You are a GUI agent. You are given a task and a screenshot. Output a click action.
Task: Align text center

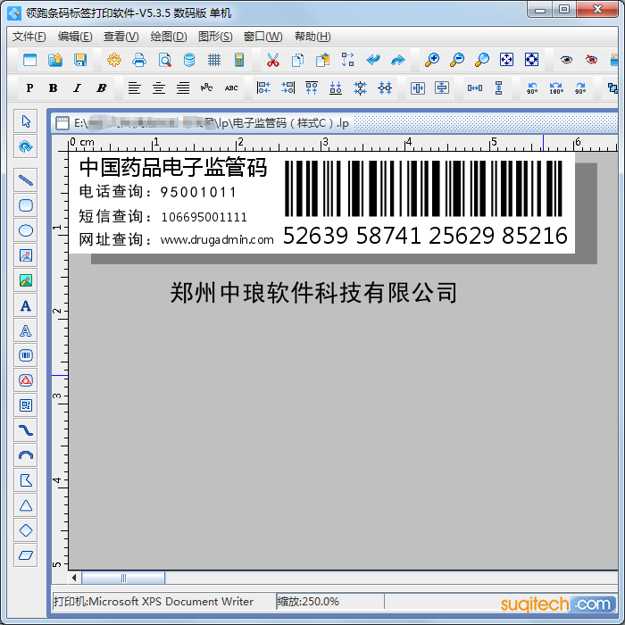pyautogui.click(x=159, y=87)
